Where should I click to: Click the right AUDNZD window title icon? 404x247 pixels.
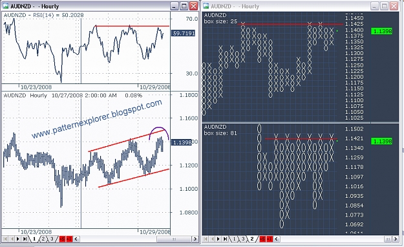point(206,6)
